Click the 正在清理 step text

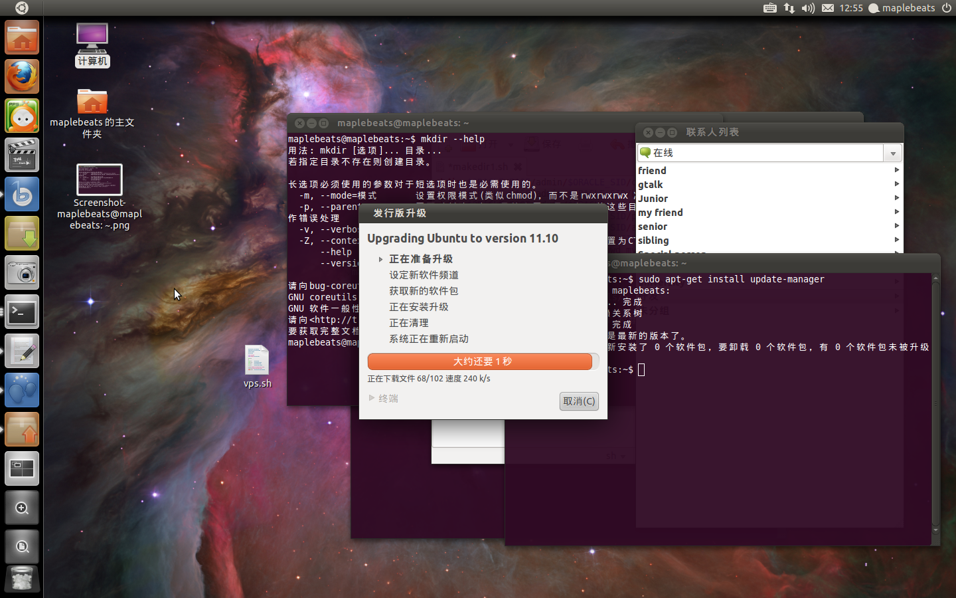pyautogui.click(x=409, y=323)
